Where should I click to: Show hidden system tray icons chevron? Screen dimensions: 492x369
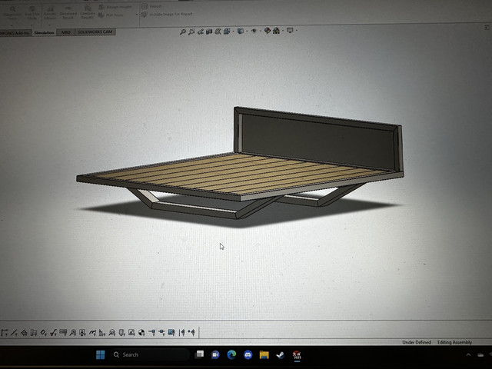[x=468, y=355]
